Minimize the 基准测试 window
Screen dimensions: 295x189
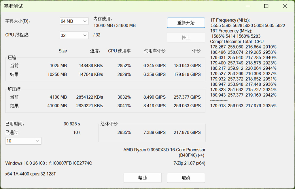tap(247, 6)
